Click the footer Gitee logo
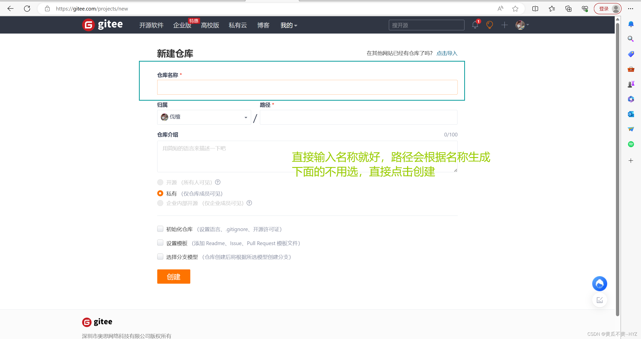Viewport: 641px width, 339px height. 97,322
